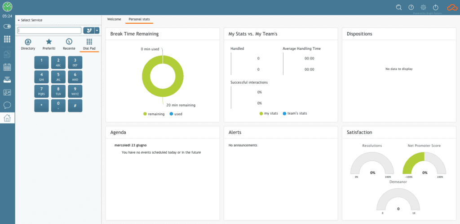Open the call button dropdown arrow
This screenshot has height=224, width=460.
point(97,30)
